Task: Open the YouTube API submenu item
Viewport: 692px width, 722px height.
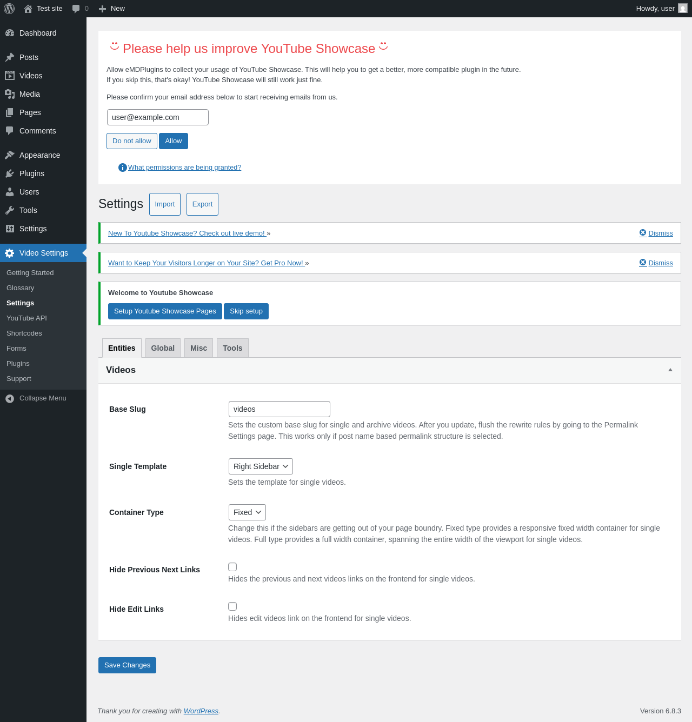Action: pos(26,318)
